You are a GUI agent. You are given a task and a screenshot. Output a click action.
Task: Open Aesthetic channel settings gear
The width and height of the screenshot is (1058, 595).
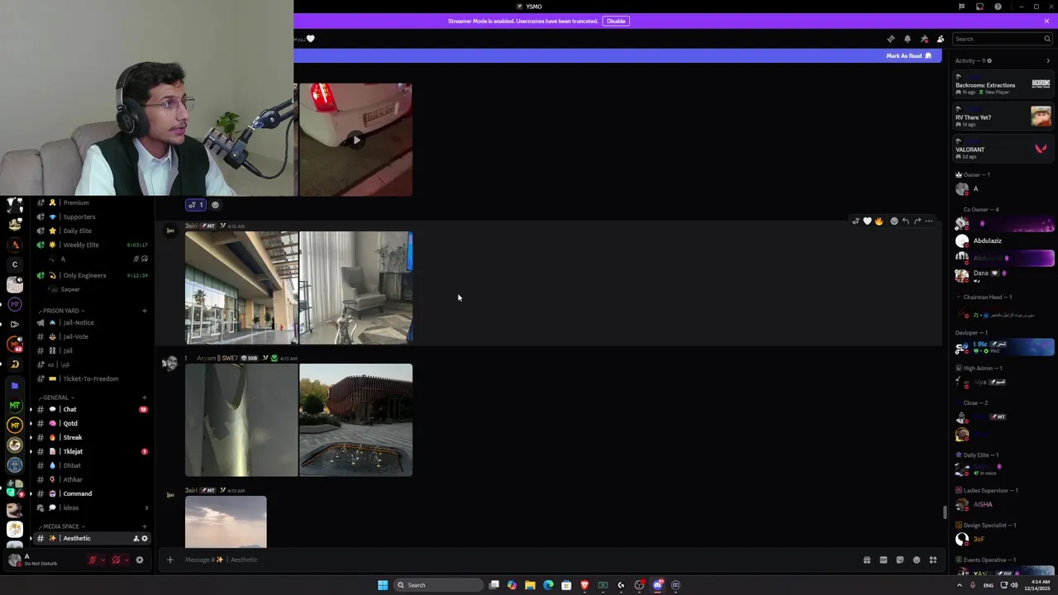pos(145,539)
